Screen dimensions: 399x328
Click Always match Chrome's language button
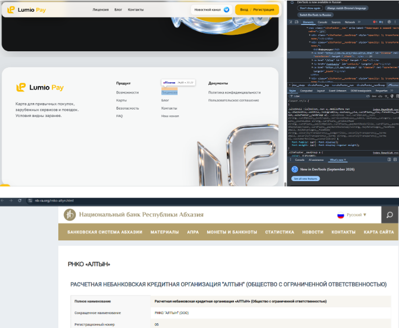[x=347, y=8]
